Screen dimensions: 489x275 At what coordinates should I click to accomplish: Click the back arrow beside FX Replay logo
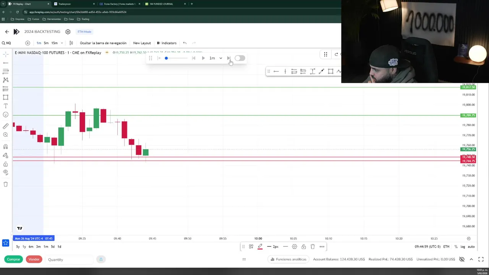7,32
